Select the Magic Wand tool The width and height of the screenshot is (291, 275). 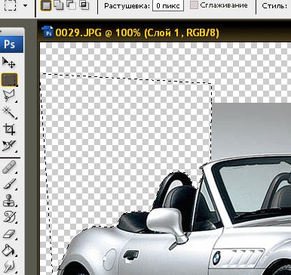(x=9, y=113)
